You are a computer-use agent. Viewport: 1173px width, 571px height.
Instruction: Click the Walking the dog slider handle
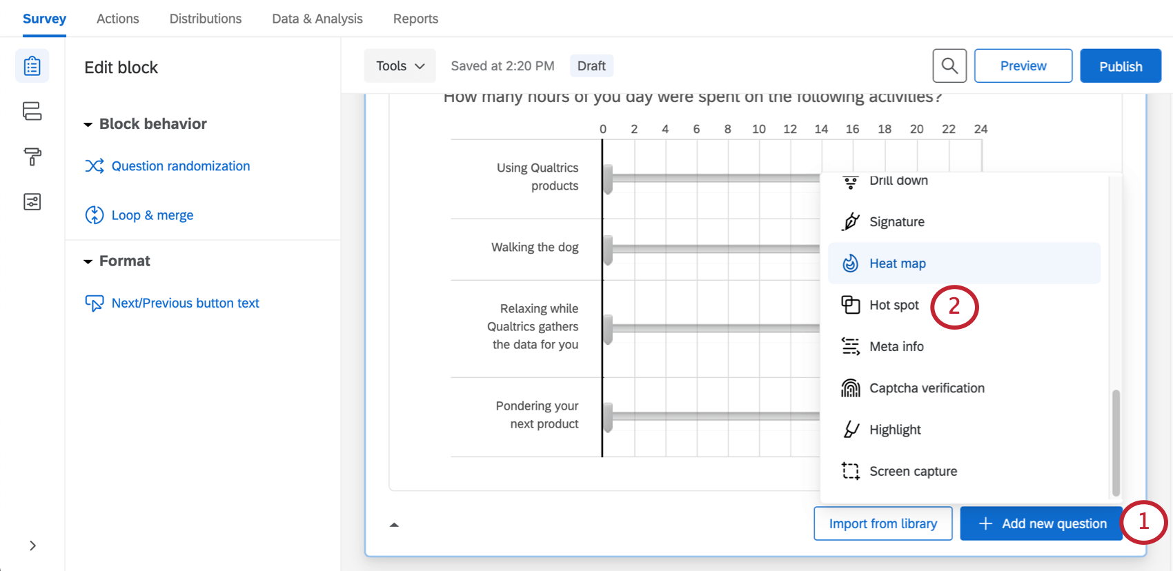608,249
